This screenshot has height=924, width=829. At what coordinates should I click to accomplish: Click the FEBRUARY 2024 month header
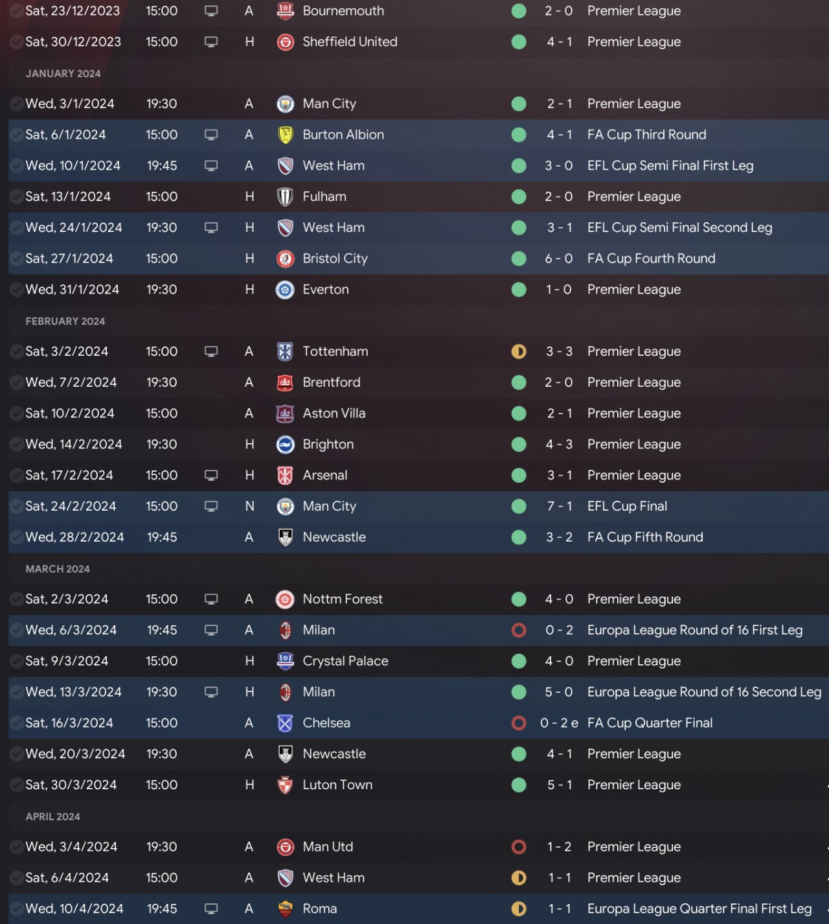tap(65, 321)
